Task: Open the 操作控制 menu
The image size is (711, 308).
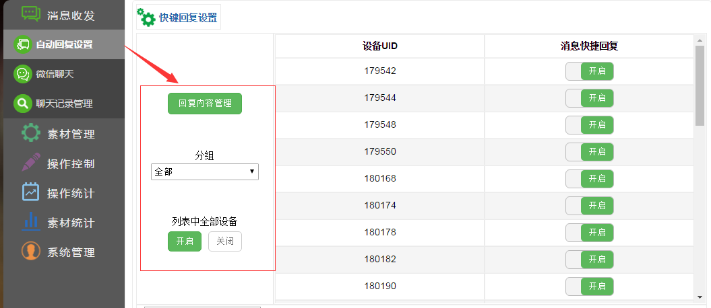Action: click(64, 163)
